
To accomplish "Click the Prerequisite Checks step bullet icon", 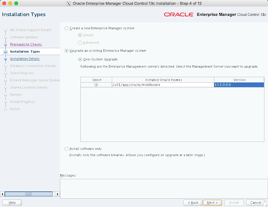I will (5, 45).
